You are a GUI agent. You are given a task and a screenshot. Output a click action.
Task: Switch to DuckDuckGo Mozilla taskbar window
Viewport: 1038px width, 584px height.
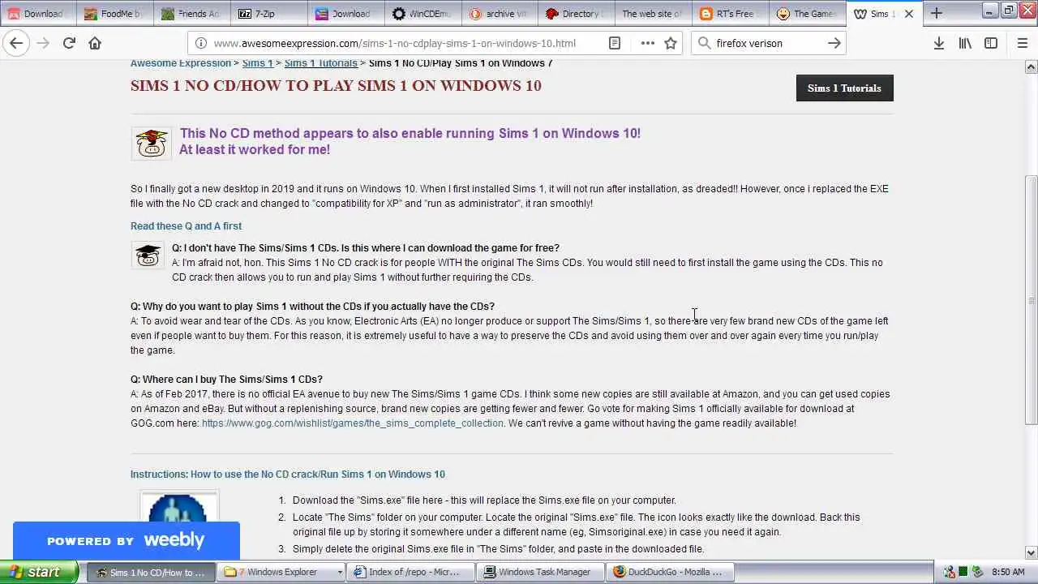669,572
